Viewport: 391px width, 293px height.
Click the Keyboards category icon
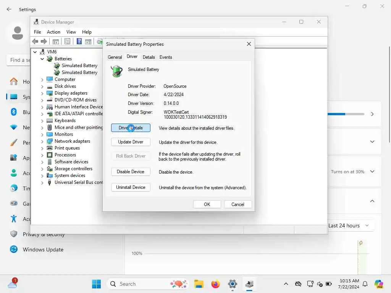(x=50, y=121)
